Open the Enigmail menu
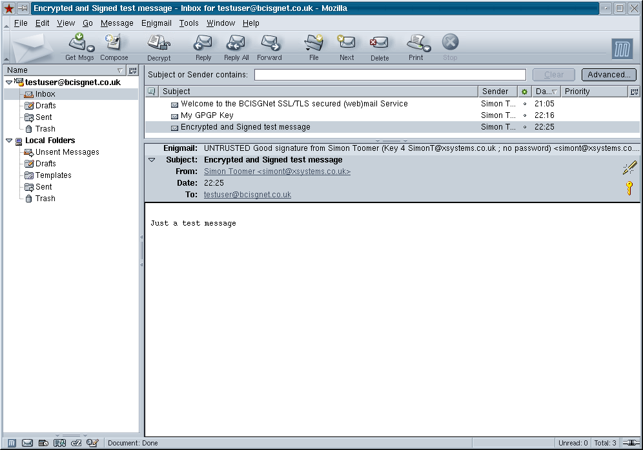Image resolution: width=643 pixels, height=450 pixels. [x=156, y=23]
